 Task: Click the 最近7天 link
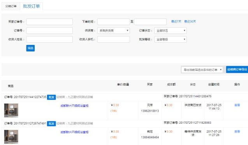click(176, 21)
